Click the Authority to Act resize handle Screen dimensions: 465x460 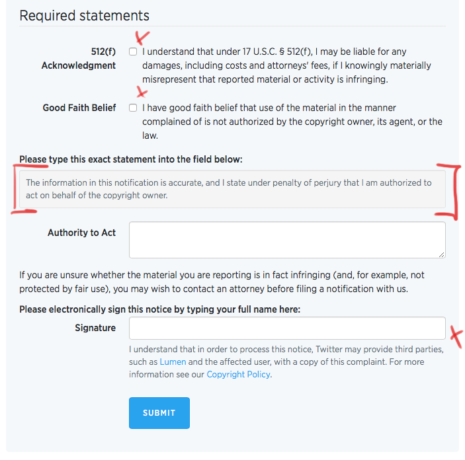click(x=442, y=254)
